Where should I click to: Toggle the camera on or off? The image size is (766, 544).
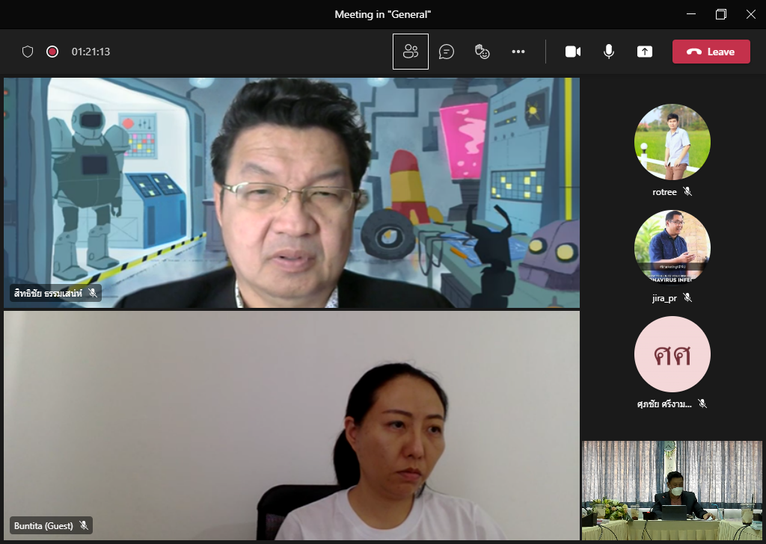click(573, 52)
